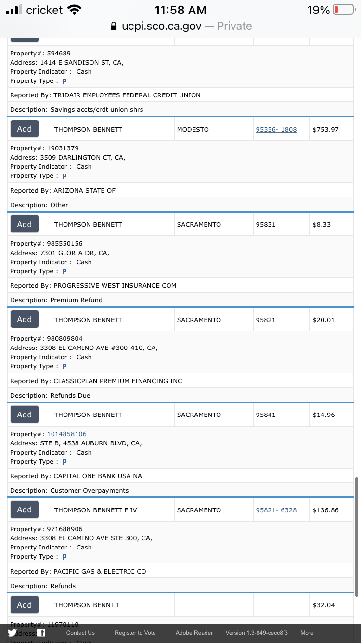Select the MODESTO city cell
This screenshot has height=643, width=361.
tap(214, 129)
